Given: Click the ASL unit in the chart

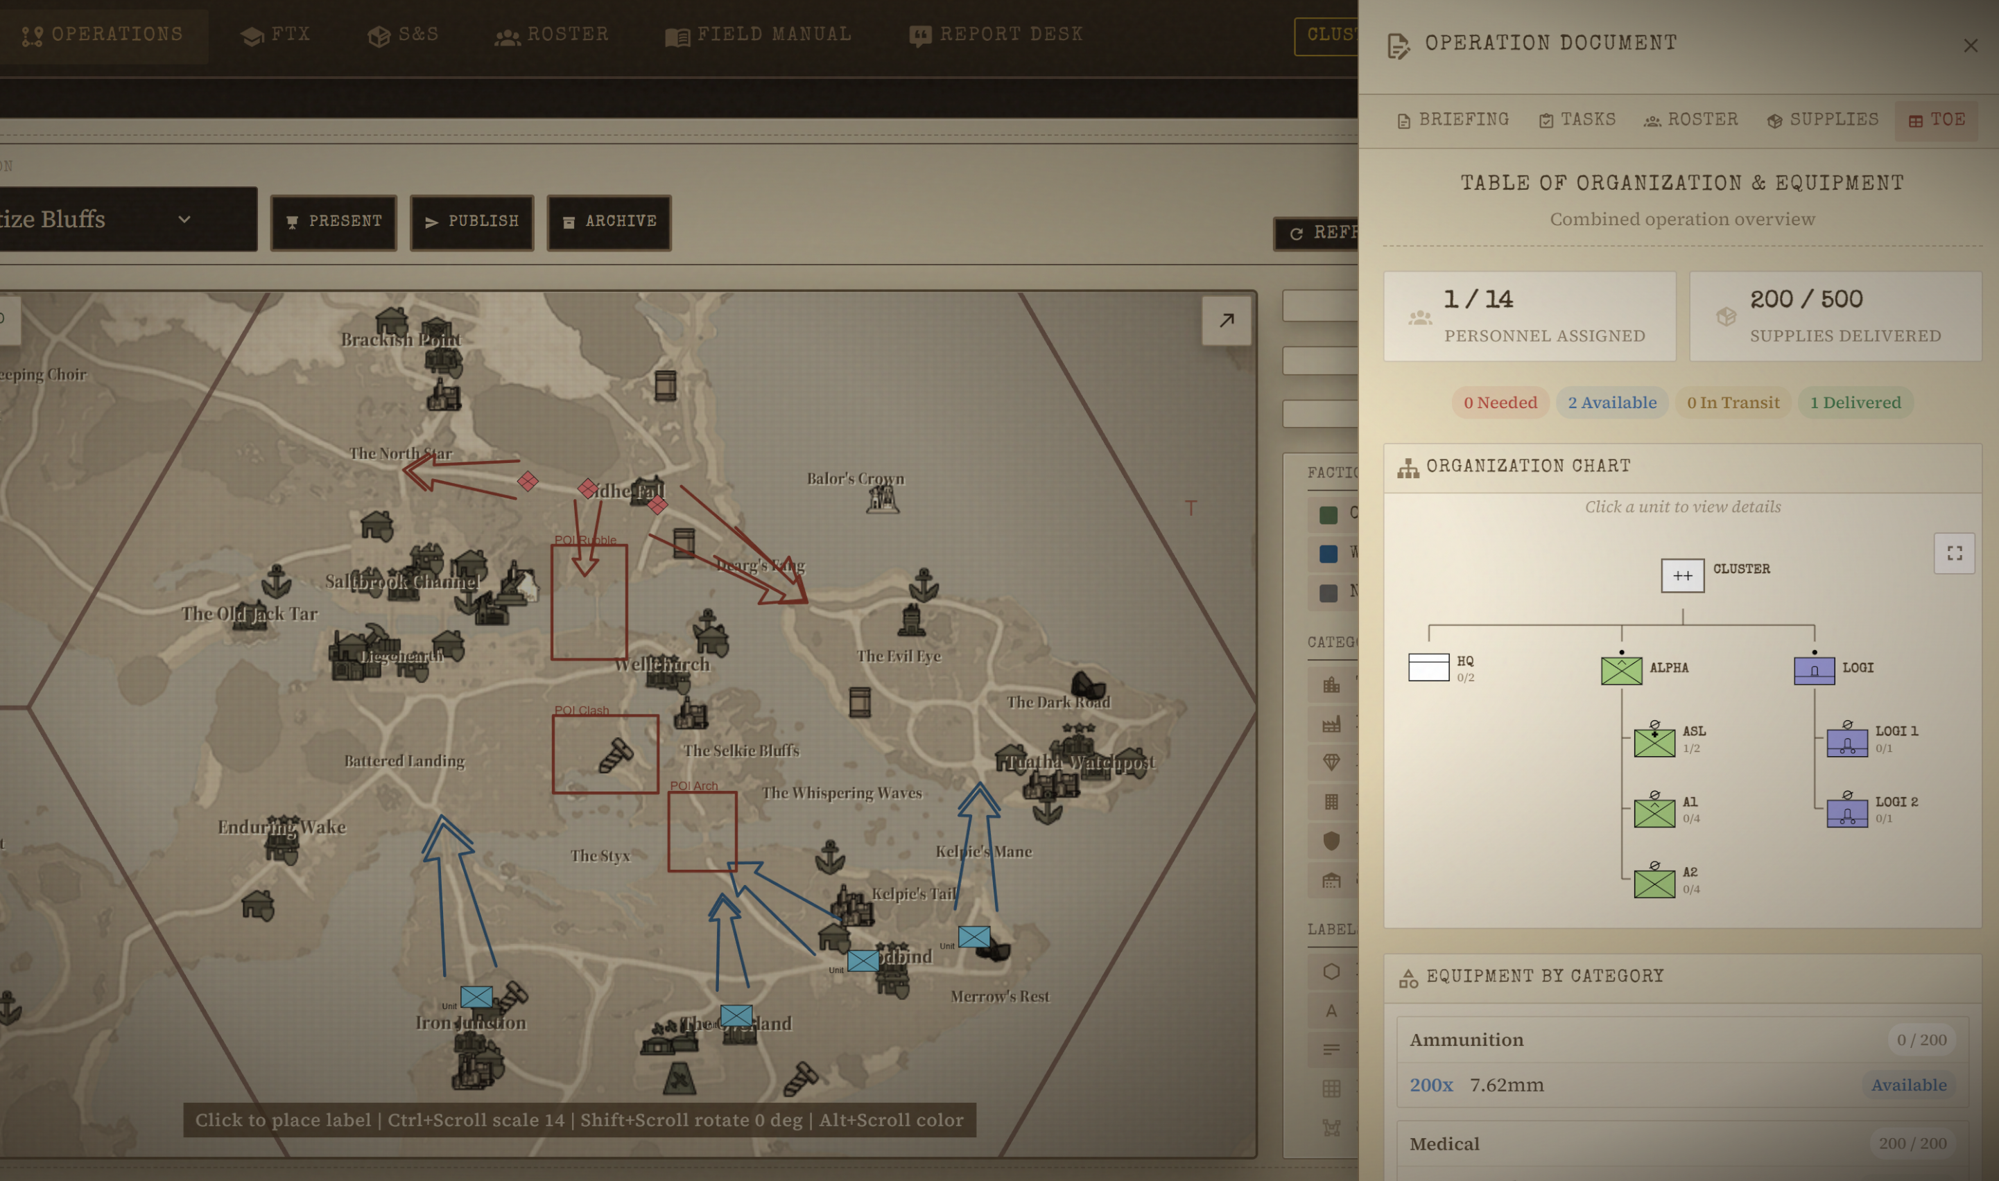Looking at the screenshot, I should click(1654, 742).
